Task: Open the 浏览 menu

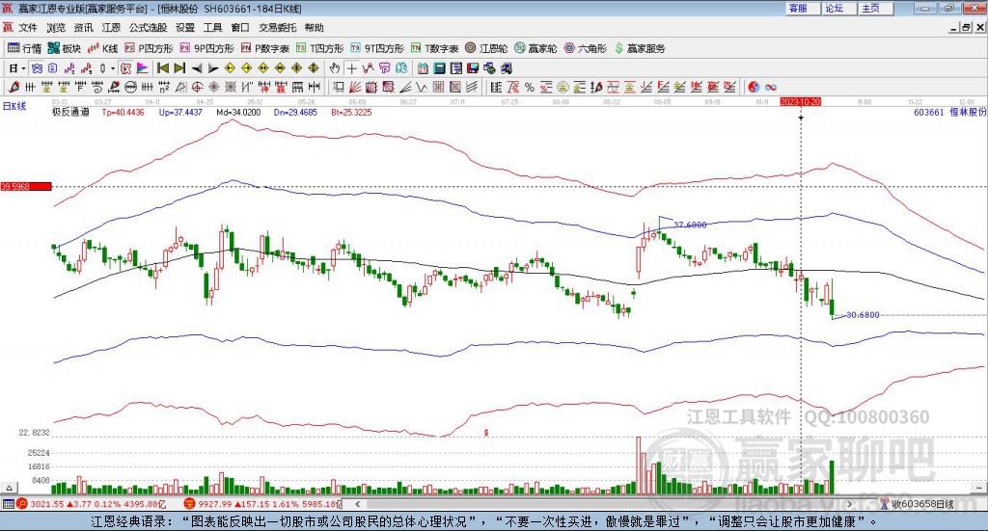Action: [x=55, y=28]
